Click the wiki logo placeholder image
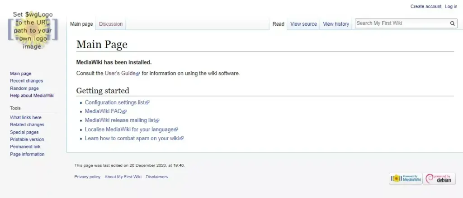Viewport: 463px width, 198px height. pyautogui.click(x=33, y=31)
